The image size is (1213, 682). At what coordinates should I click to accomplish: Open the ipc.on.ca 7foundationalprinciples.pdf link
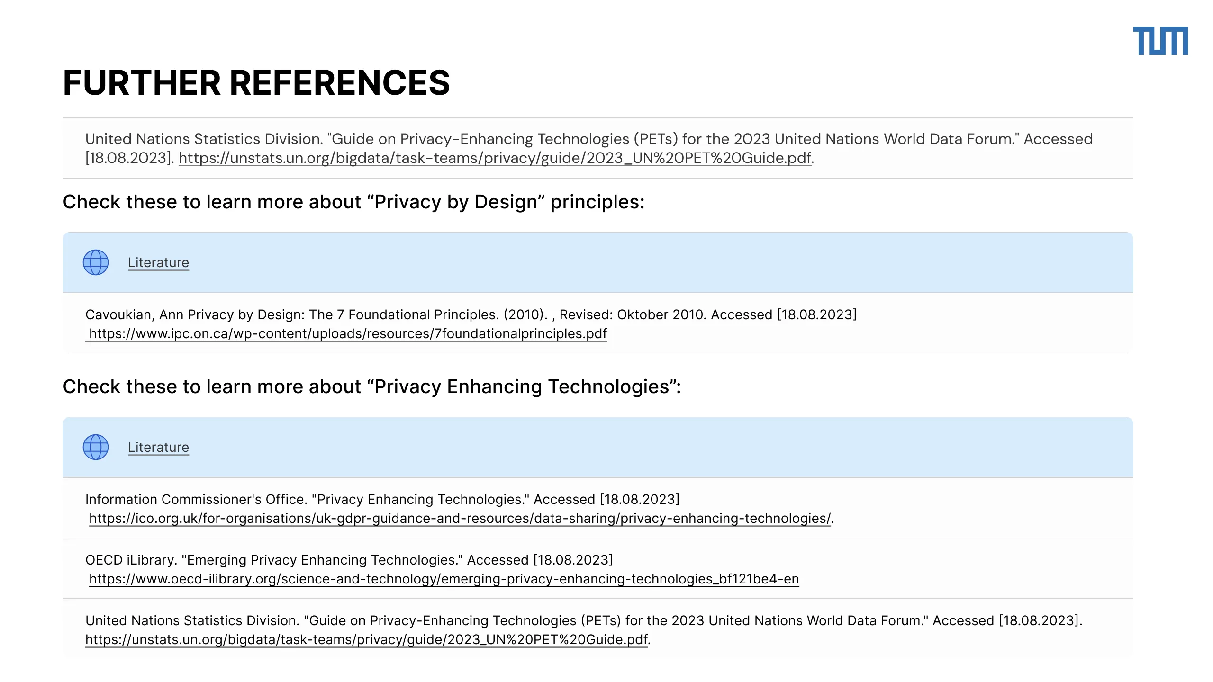click(x=348, y=333)
